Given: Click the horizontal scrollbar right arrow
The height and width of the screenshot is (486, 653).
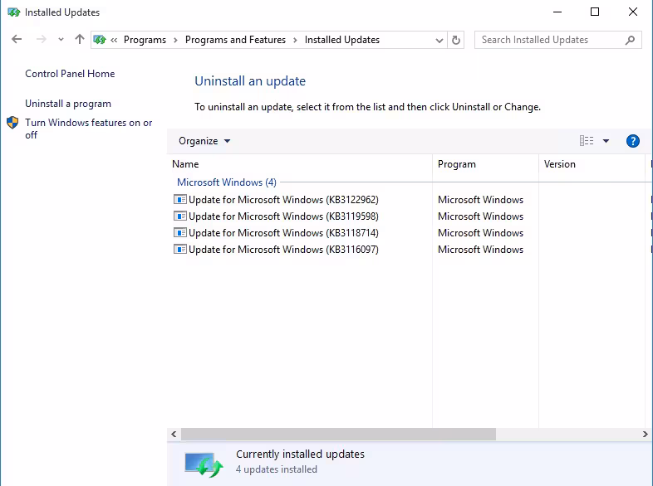Looking at the screenshot, I should 646,434.
